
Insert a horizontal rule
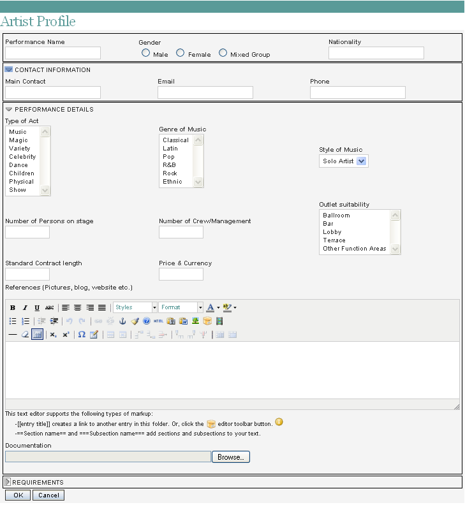coord(13,335)
